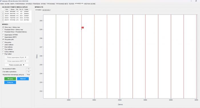Check the Wszystkie checkbox
The image size is (200, 108).
coord(3,42)
